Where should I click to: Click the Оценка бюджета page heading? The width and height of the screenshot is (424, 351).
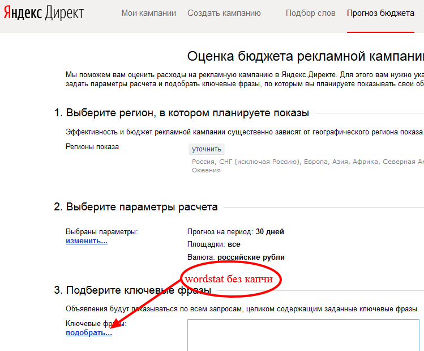pos(305,56)
